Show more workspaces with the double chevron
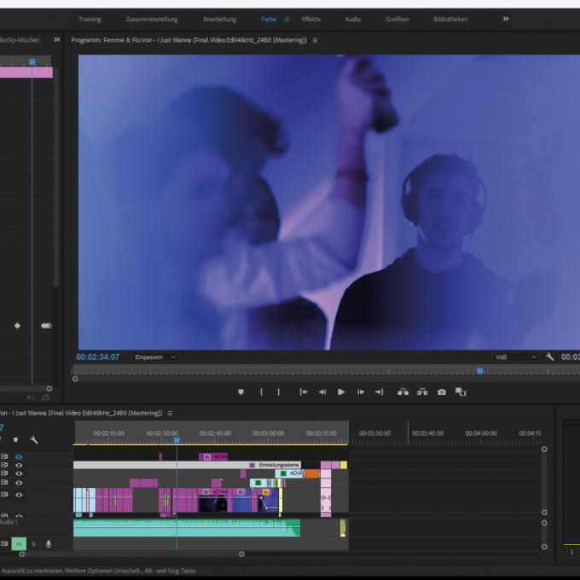580x580 pixels. tap(506, 19)
